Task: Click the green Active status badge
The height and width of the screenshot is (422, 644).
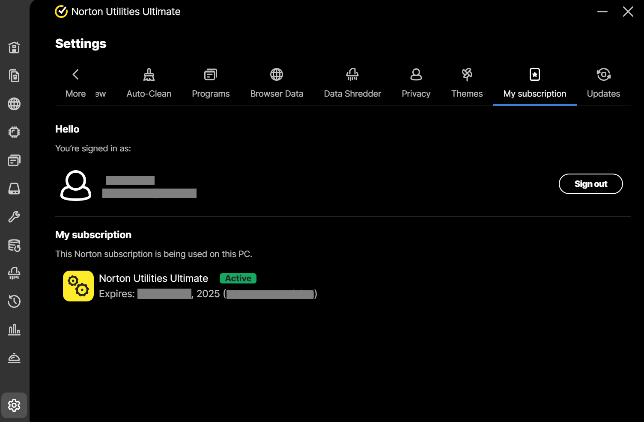Action: point(238,278)
